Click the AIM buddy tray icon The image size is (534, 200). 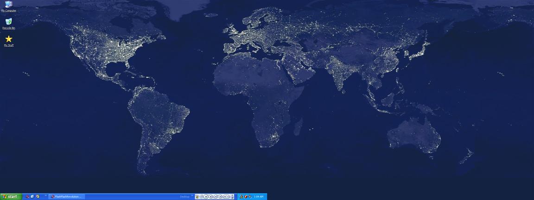click(242, 197)
